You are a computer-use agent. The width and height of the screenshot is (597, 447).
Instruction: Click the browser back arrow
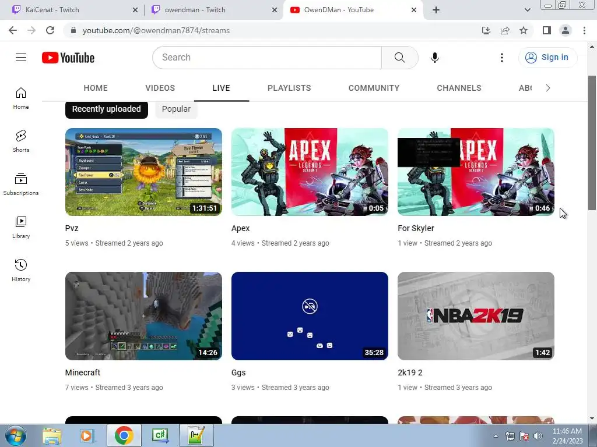[x=13, y=30]
